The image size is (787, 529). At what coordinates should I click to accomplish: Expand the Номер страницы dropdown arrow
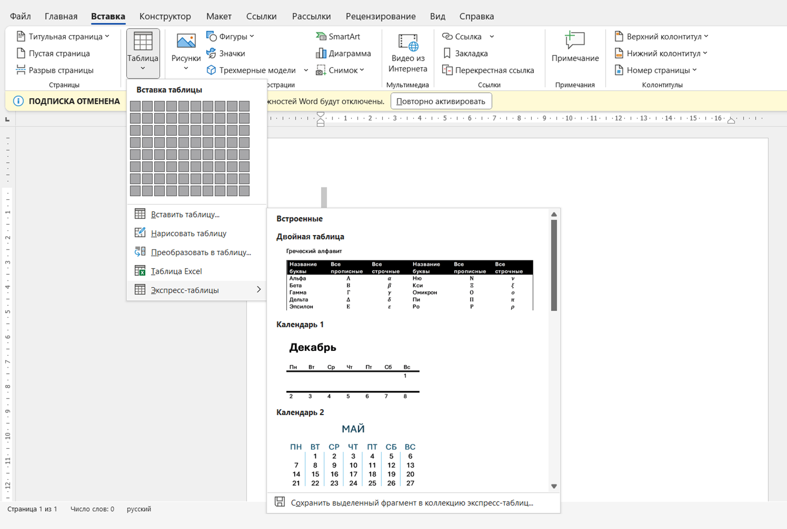coord(694,70)
